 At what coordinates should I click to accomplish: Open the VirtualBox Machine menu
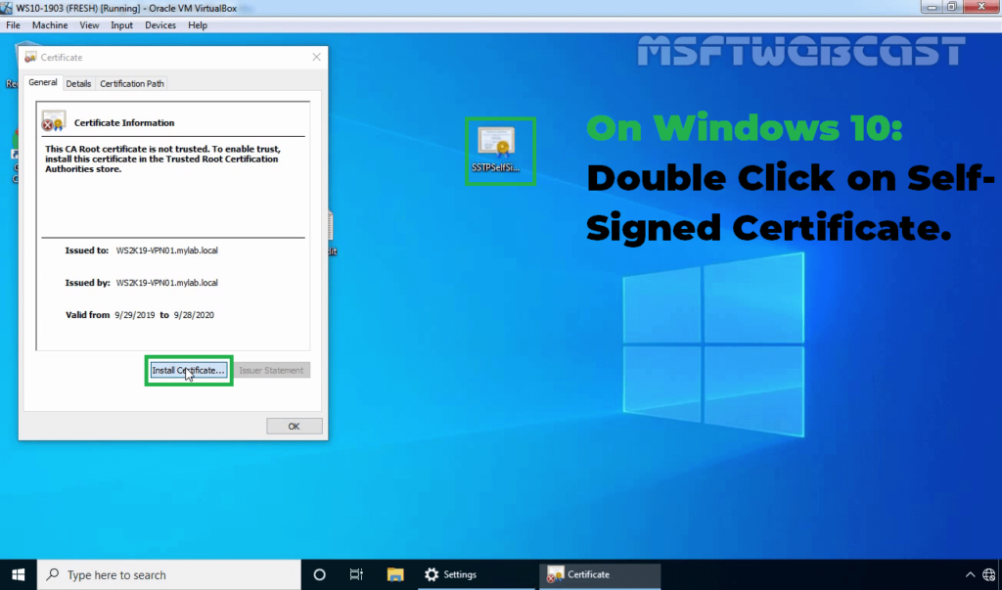[x=50, y=24]
